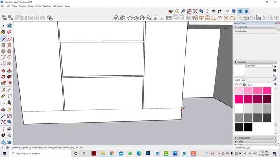
Task: Collapse the Entity Info panel
Action: pos(235,27)
